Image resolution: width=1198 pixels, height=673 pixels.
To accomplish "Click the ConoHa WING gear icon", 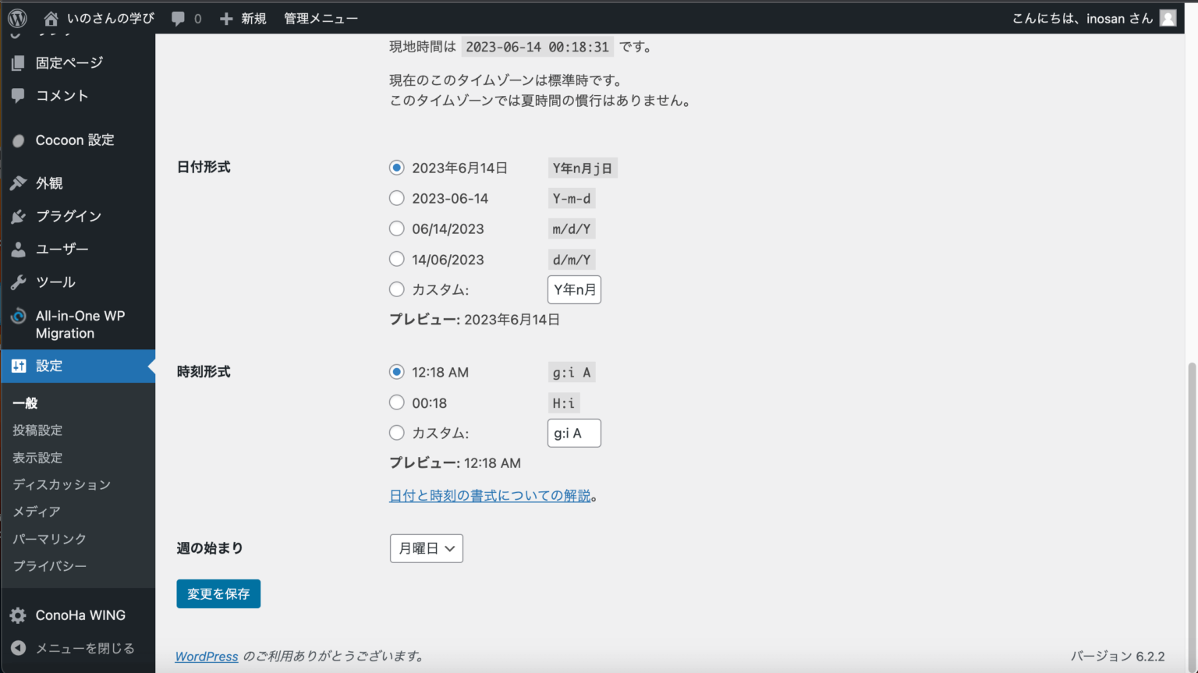I will (x=19, y=615).
